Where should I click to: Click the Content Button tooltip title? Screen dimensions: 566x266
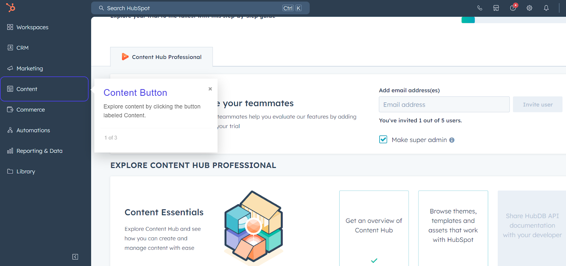(135, 93)
